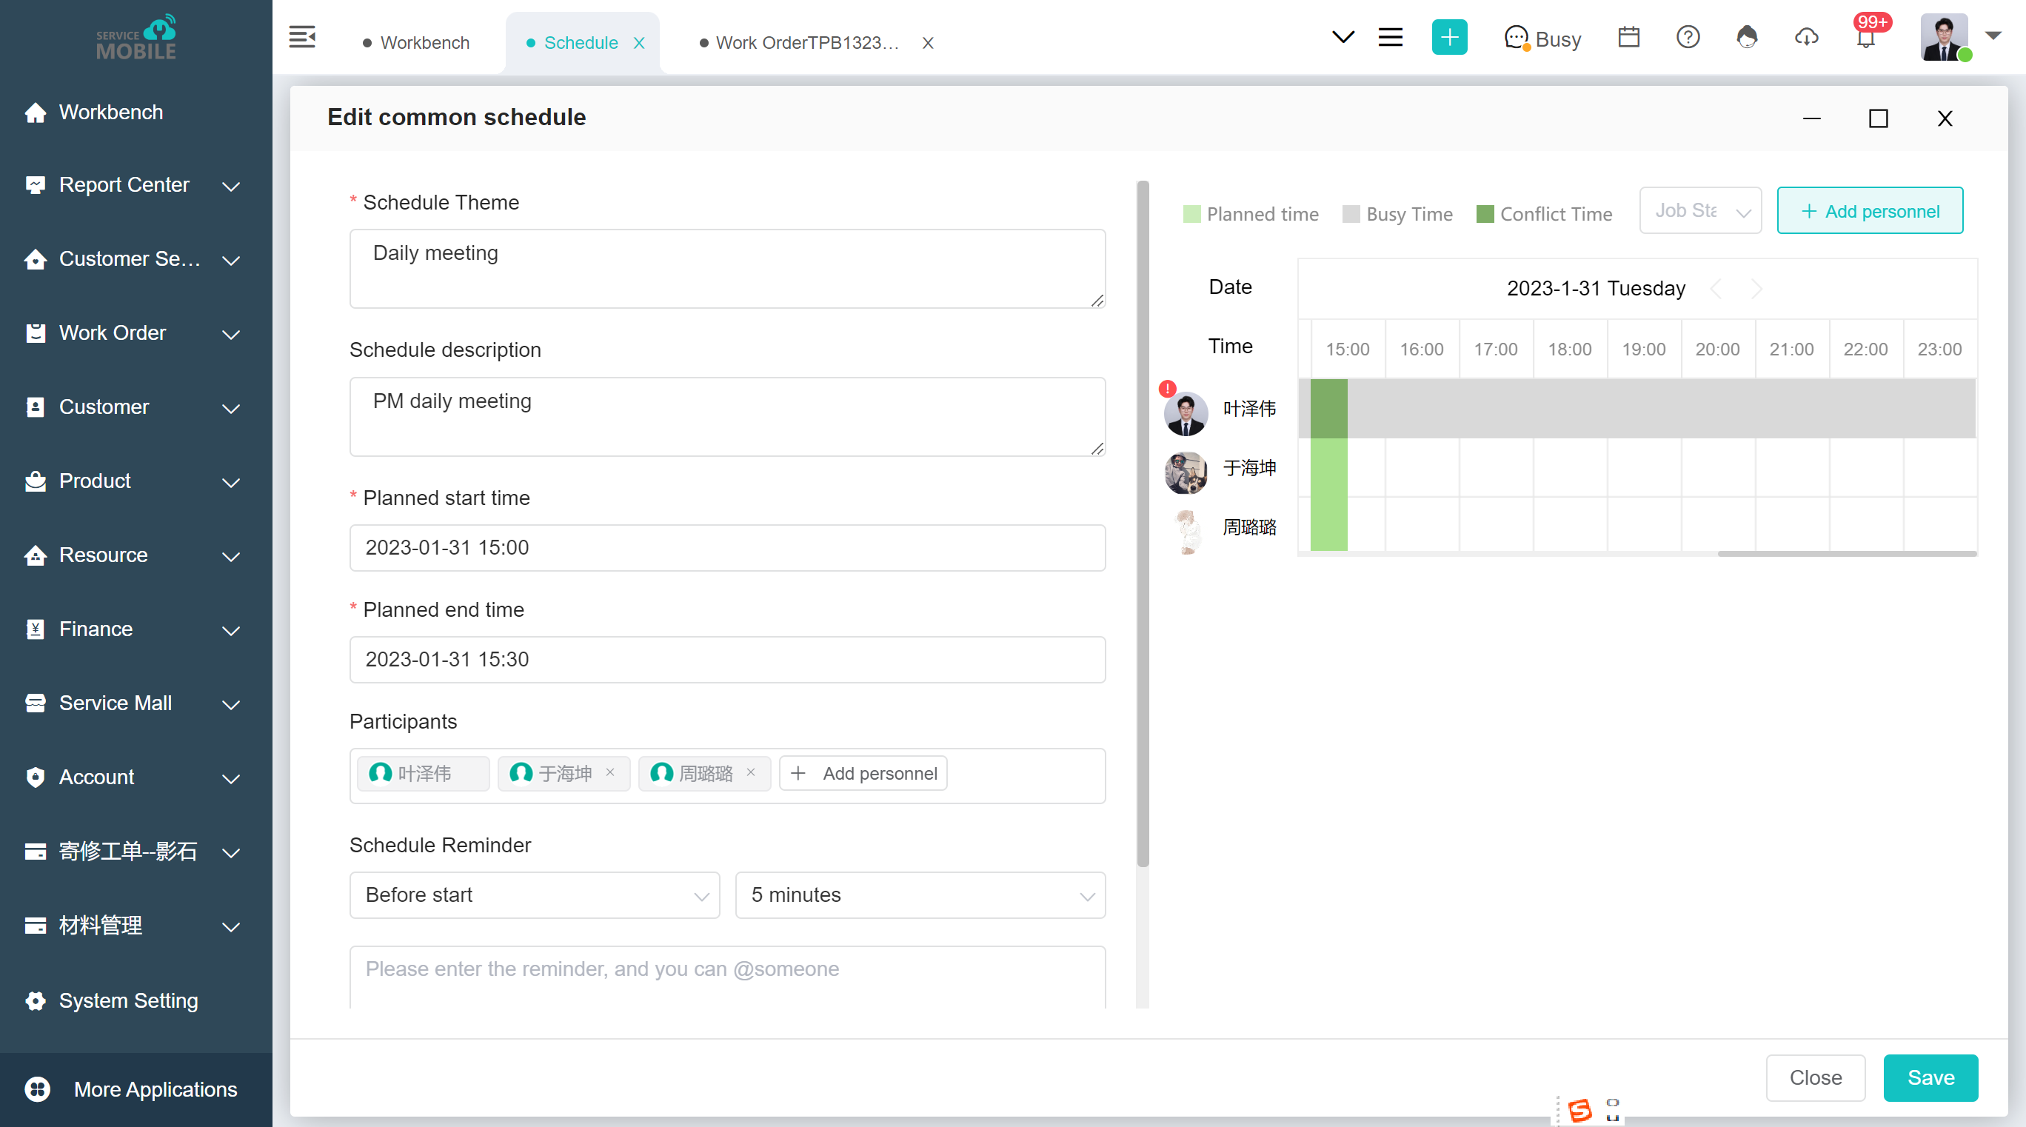2026x1127 pixels.
Task: Open Service Mall sidebar menu
Action: tap(135, 703)
